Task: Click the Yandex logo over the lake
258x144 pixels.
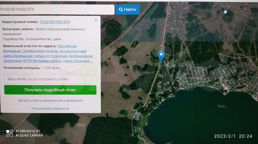Action: pos(221,106)
